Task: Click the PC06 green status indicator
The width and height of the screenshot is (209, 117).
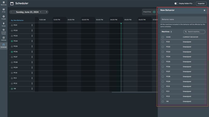Action: (x=12, y=52)
